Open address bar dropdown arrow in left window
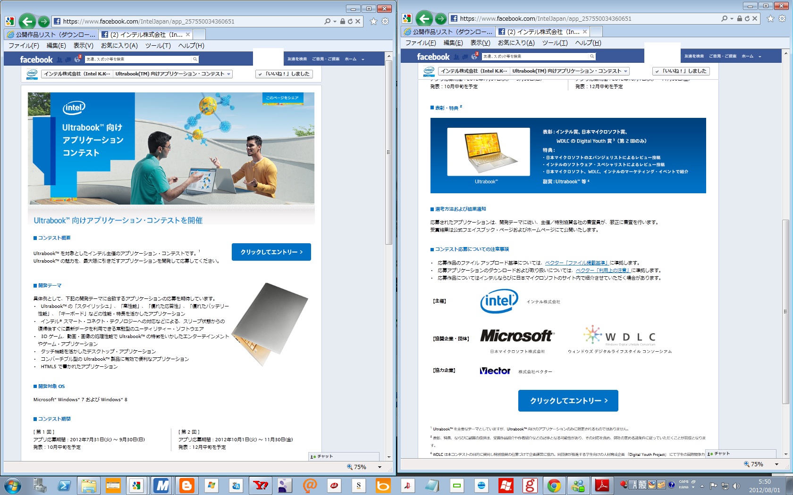The image size is (793, 495). pyautogui.click(x=335, y=21)
